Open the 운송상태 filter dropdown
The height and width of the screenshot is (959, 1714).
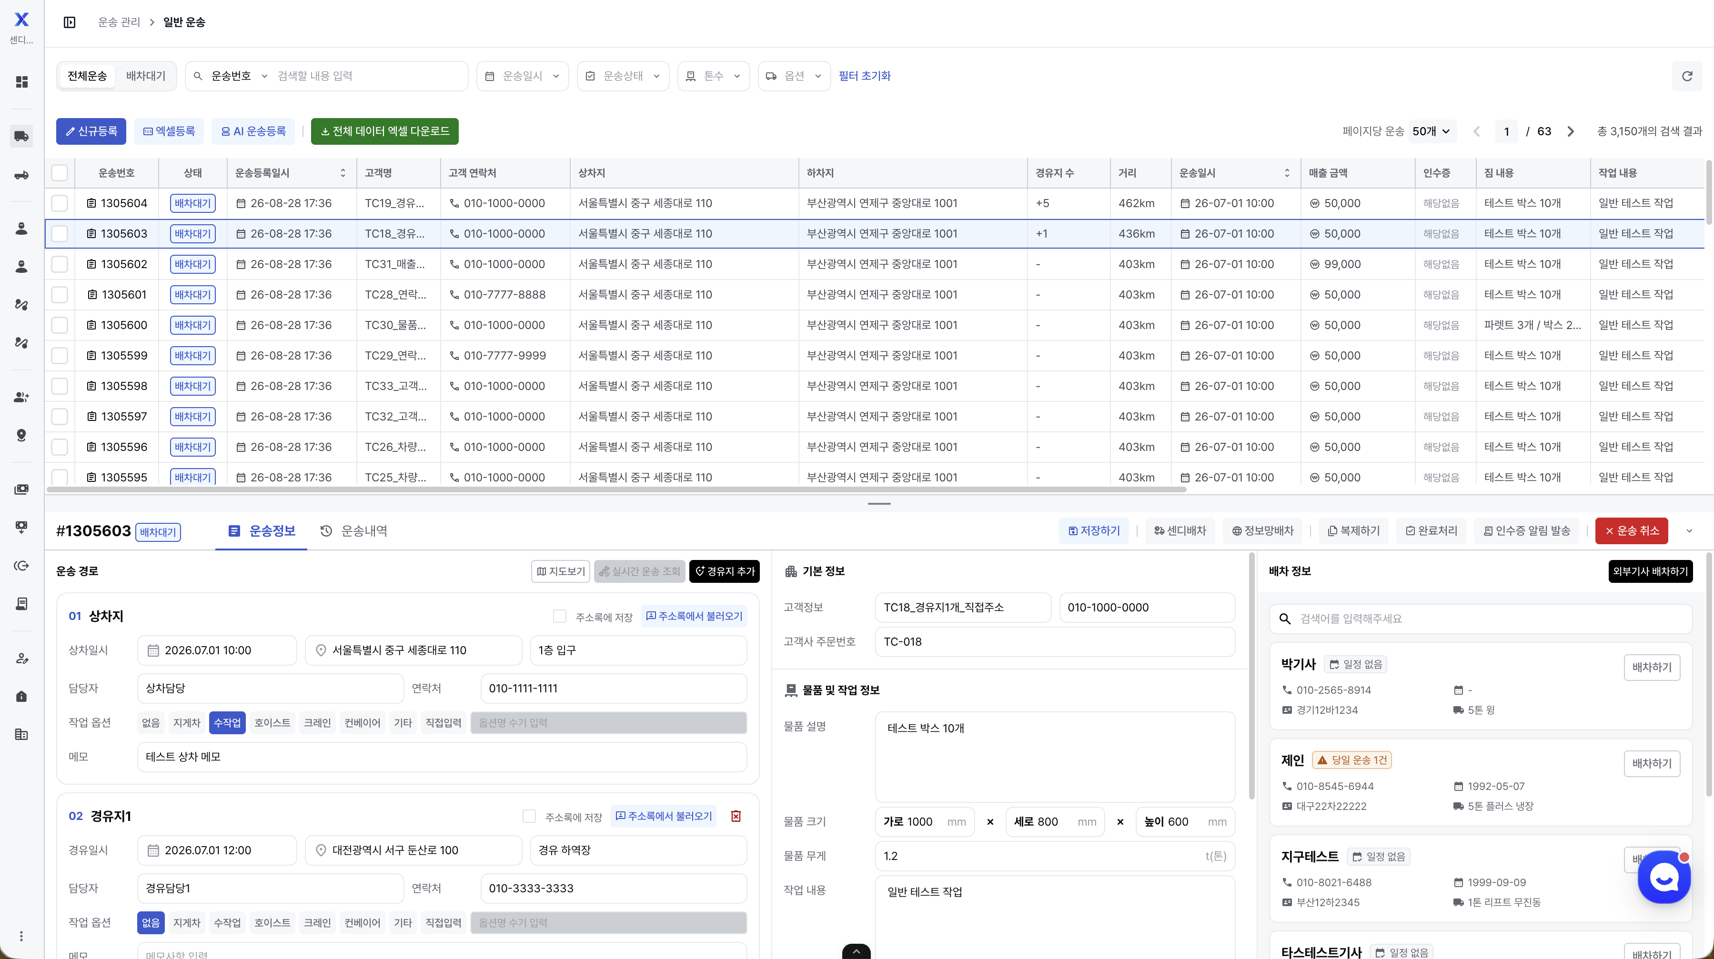coord(623,76)
